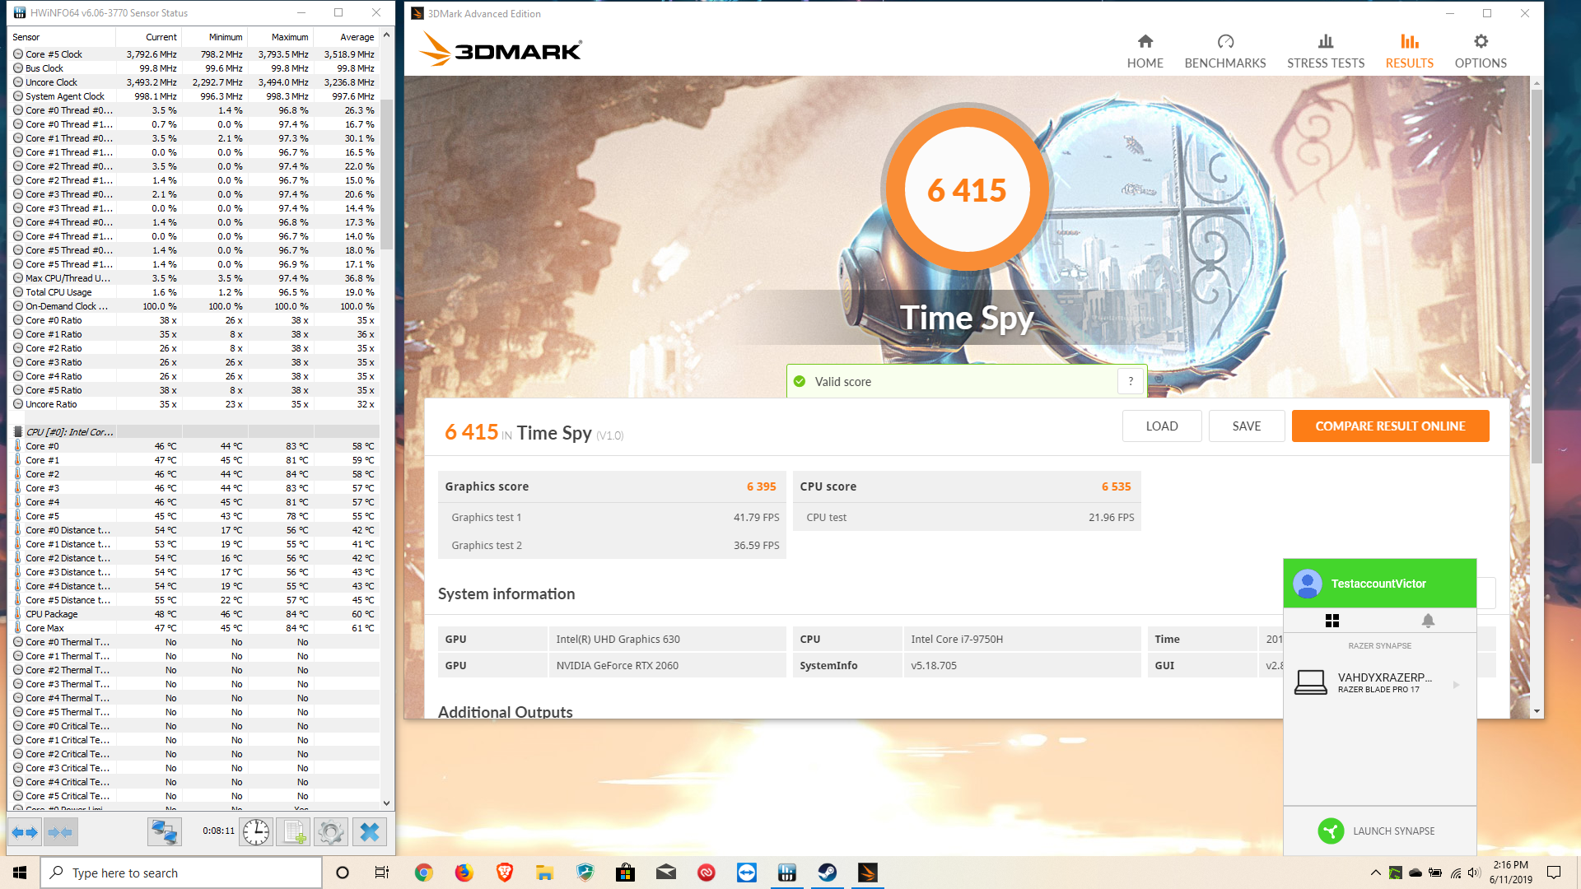
Task: Reset HWiNFO sensor timer clock icon
Action: [x=256, y=832]
